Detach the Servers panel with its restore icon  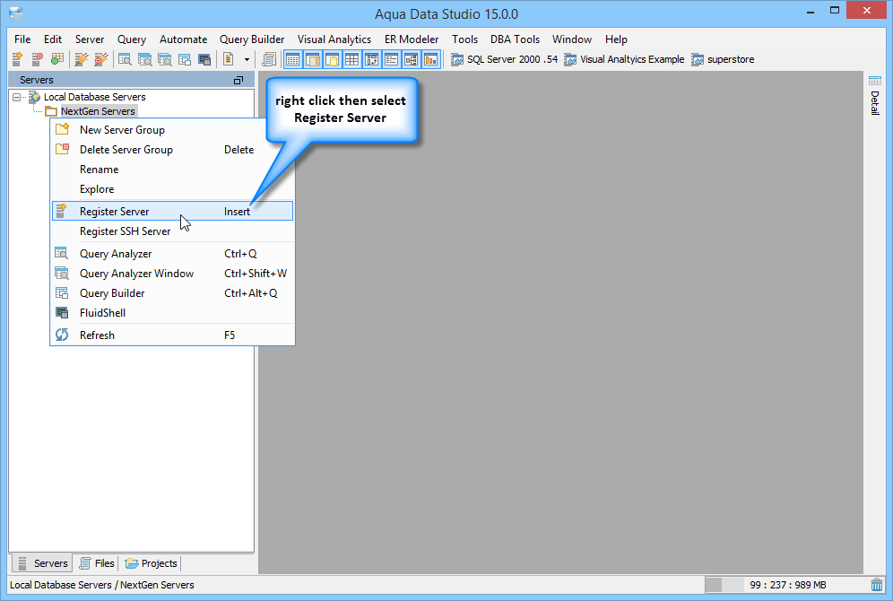tap(238, 81)
